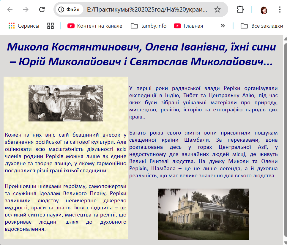Click the yellow mansion photo
The image size is (287, 245).
(x=203, y=214)
